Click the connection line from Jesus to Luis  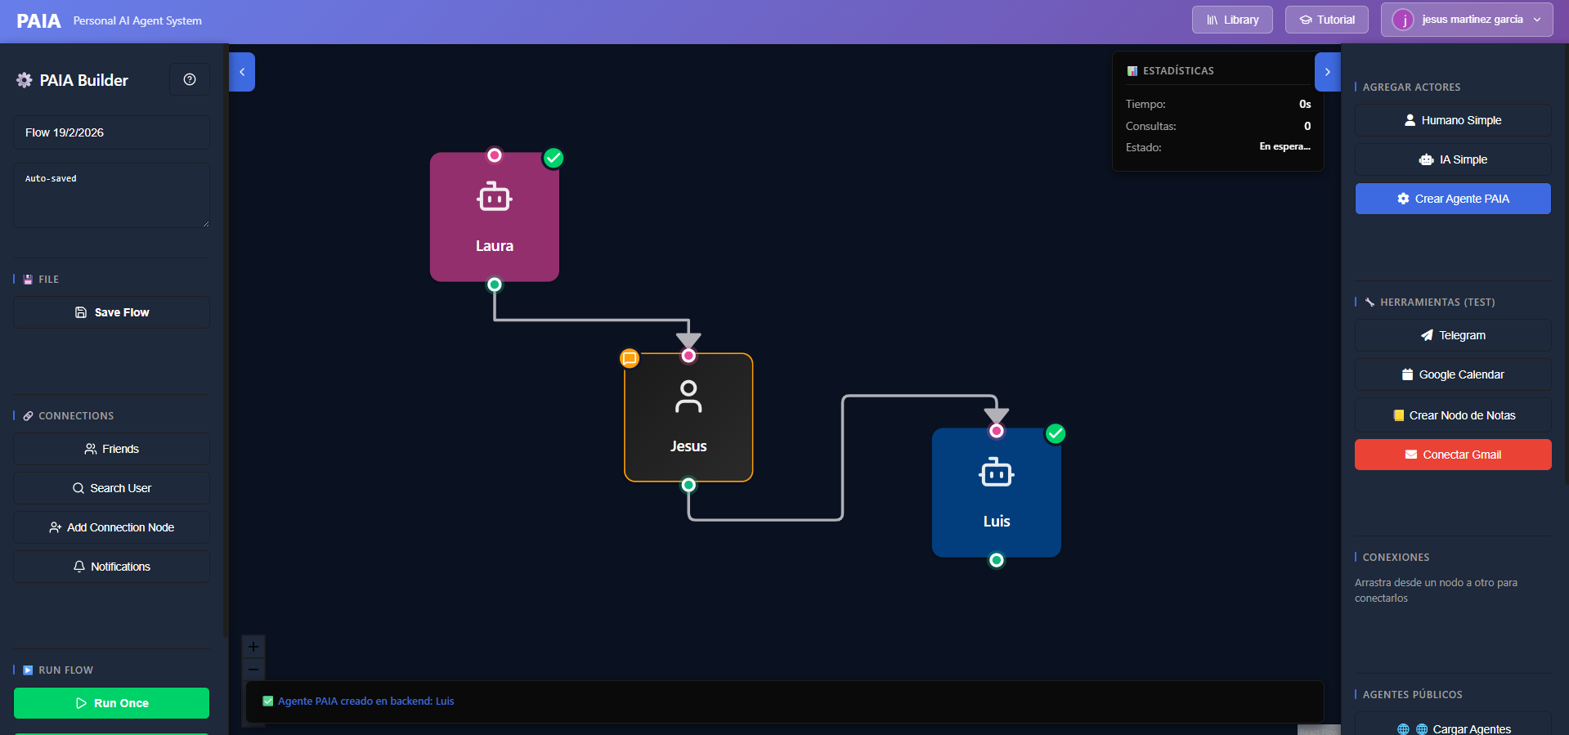click(x=843, y=458)
